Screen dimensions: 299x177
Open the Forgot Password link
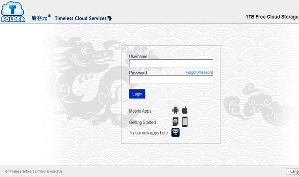coord(199,73)
